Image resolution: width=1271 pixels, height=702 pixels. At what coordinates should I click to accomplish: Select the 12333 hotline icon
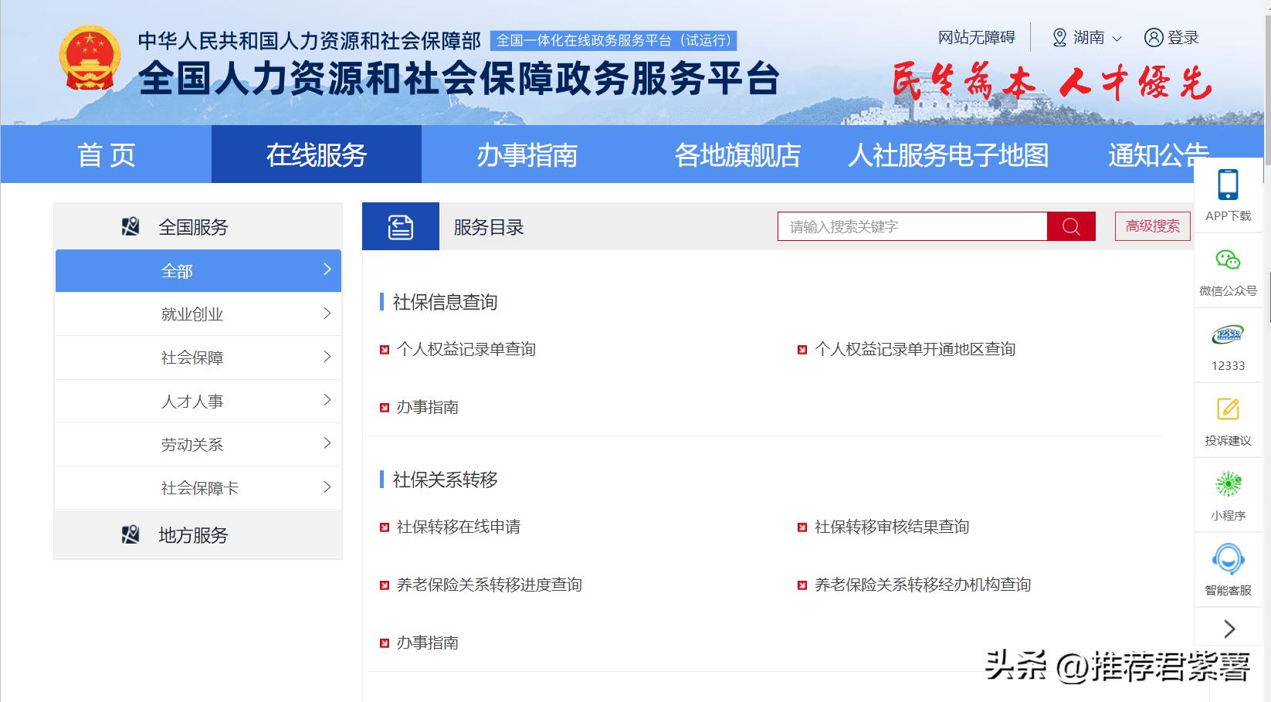point(1228,334)
